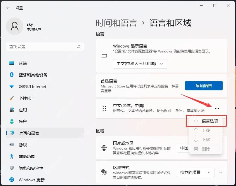Click the 辅助功能 accessibility icon

coord(12,156)
